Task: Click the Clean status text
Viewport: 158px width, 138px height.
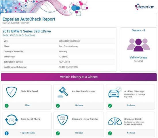Action: (28, 105)
